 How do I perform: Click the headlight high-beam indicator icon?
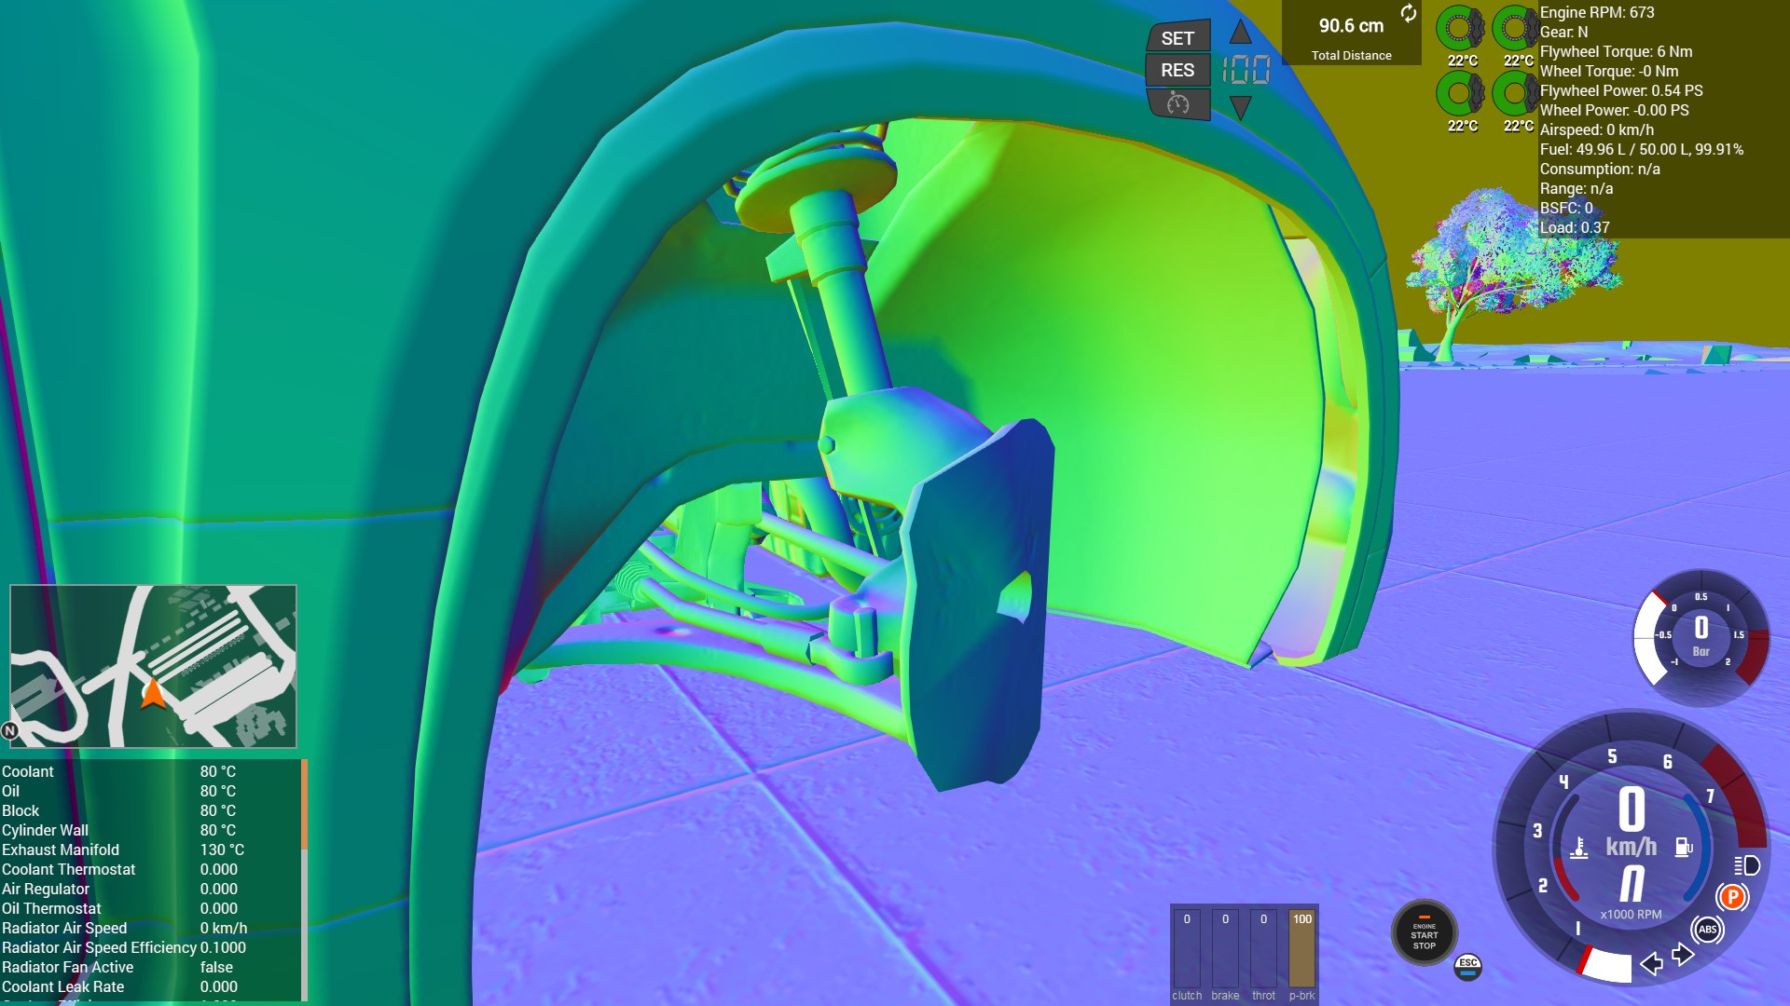pyautogui.click(x=1747, y=865)
